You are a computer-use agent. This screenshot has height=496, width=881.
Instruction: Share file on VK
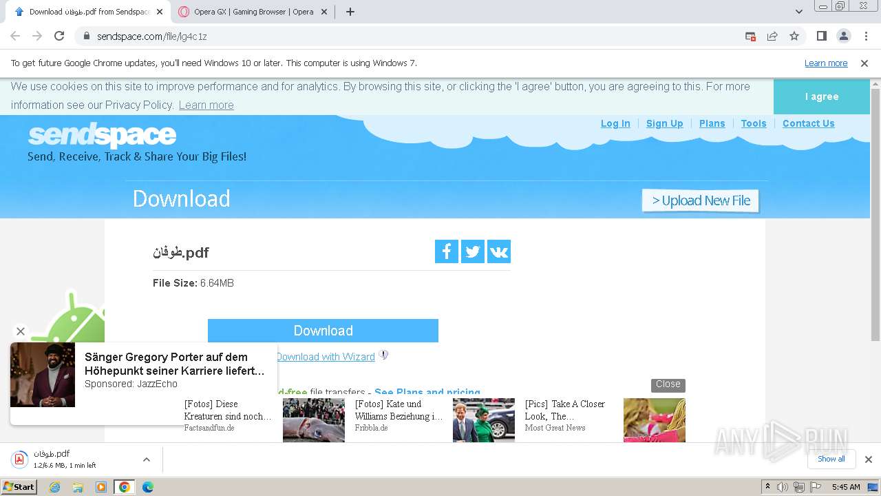(499, 251)
